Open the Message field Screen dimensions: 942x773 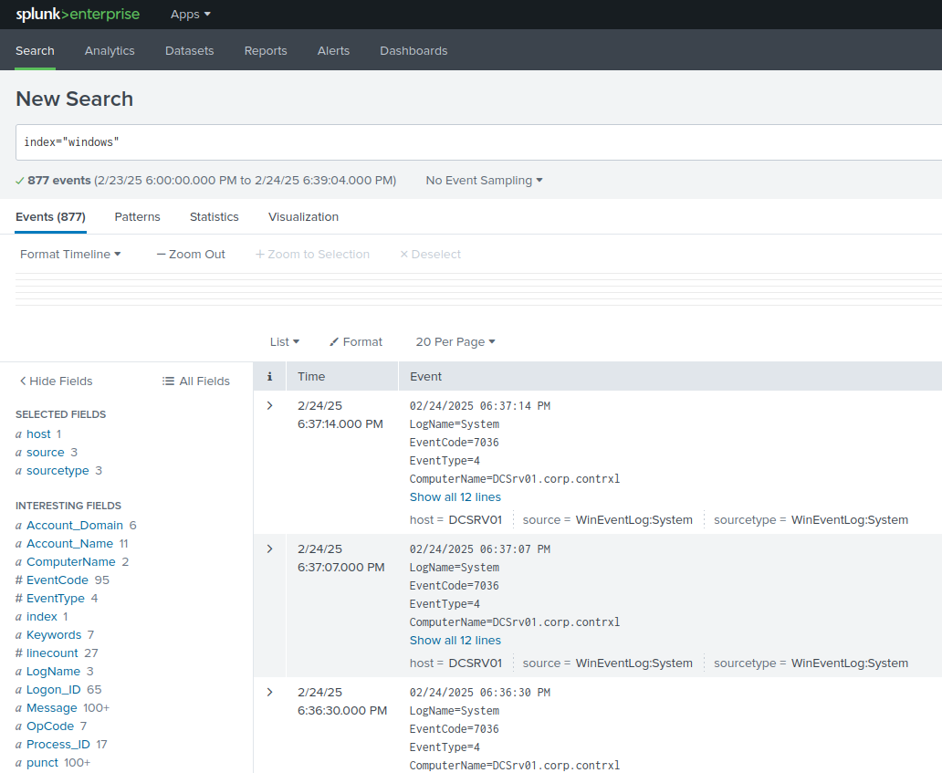pos(52,707)
